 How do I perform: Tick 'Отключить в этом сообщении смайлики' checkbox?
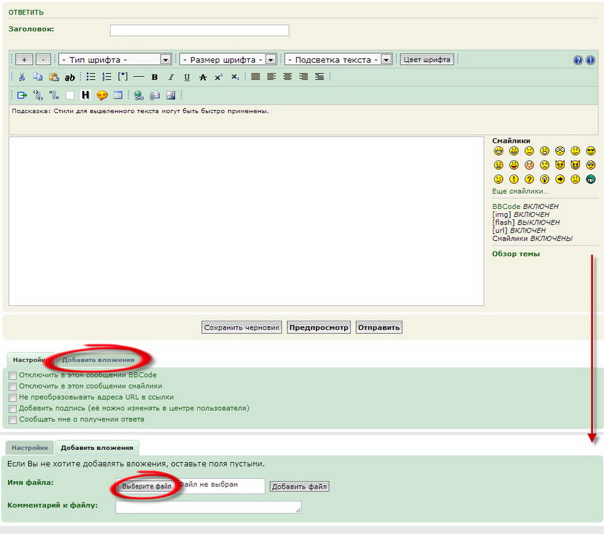click(x=13, y=387)
